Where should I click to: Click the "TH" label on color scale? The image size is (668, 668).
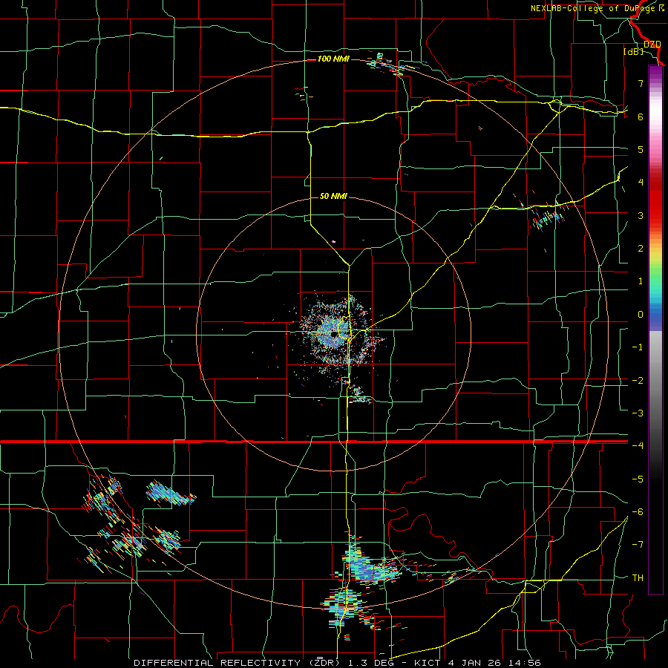(x=638, y=578)
